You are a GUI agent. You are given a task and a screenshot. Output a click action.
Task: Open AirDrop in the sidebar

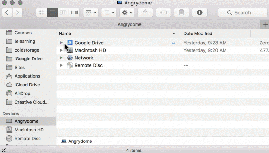coord(22,93)
